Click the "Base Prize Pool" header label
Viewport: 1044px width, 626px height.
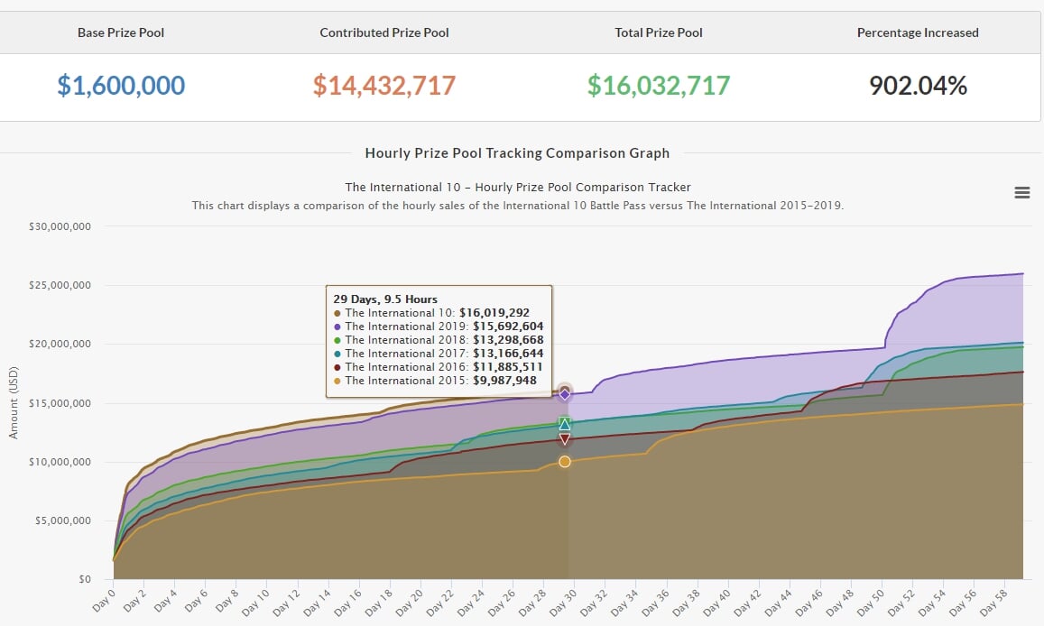tap(121, 32)
